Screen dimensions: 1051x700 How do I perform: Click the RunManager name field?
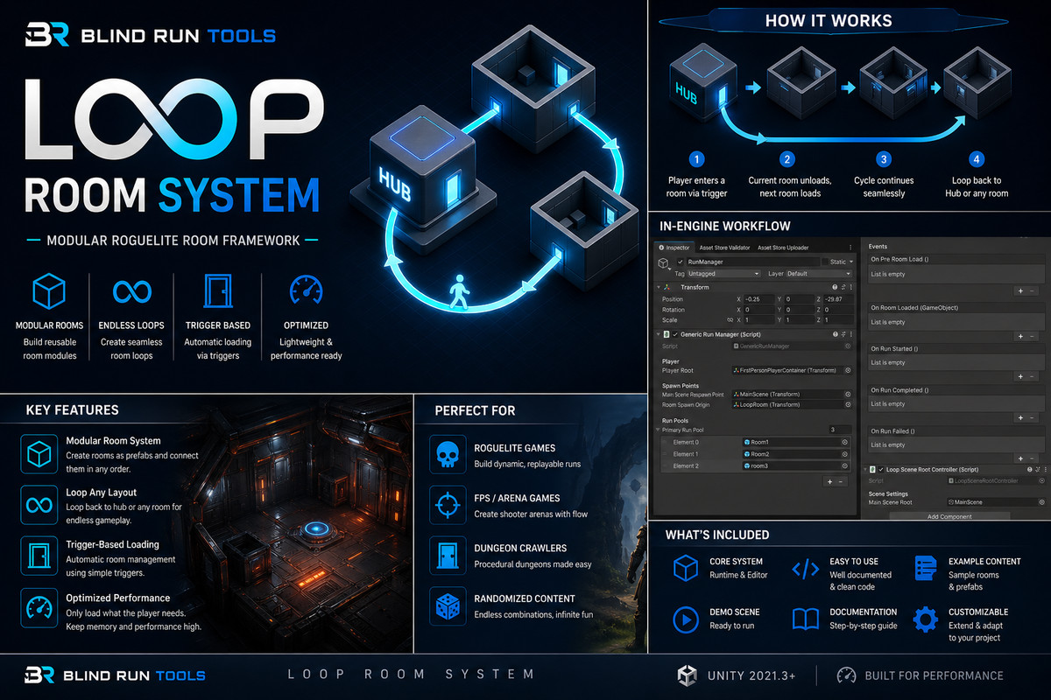tap(753, 262)
